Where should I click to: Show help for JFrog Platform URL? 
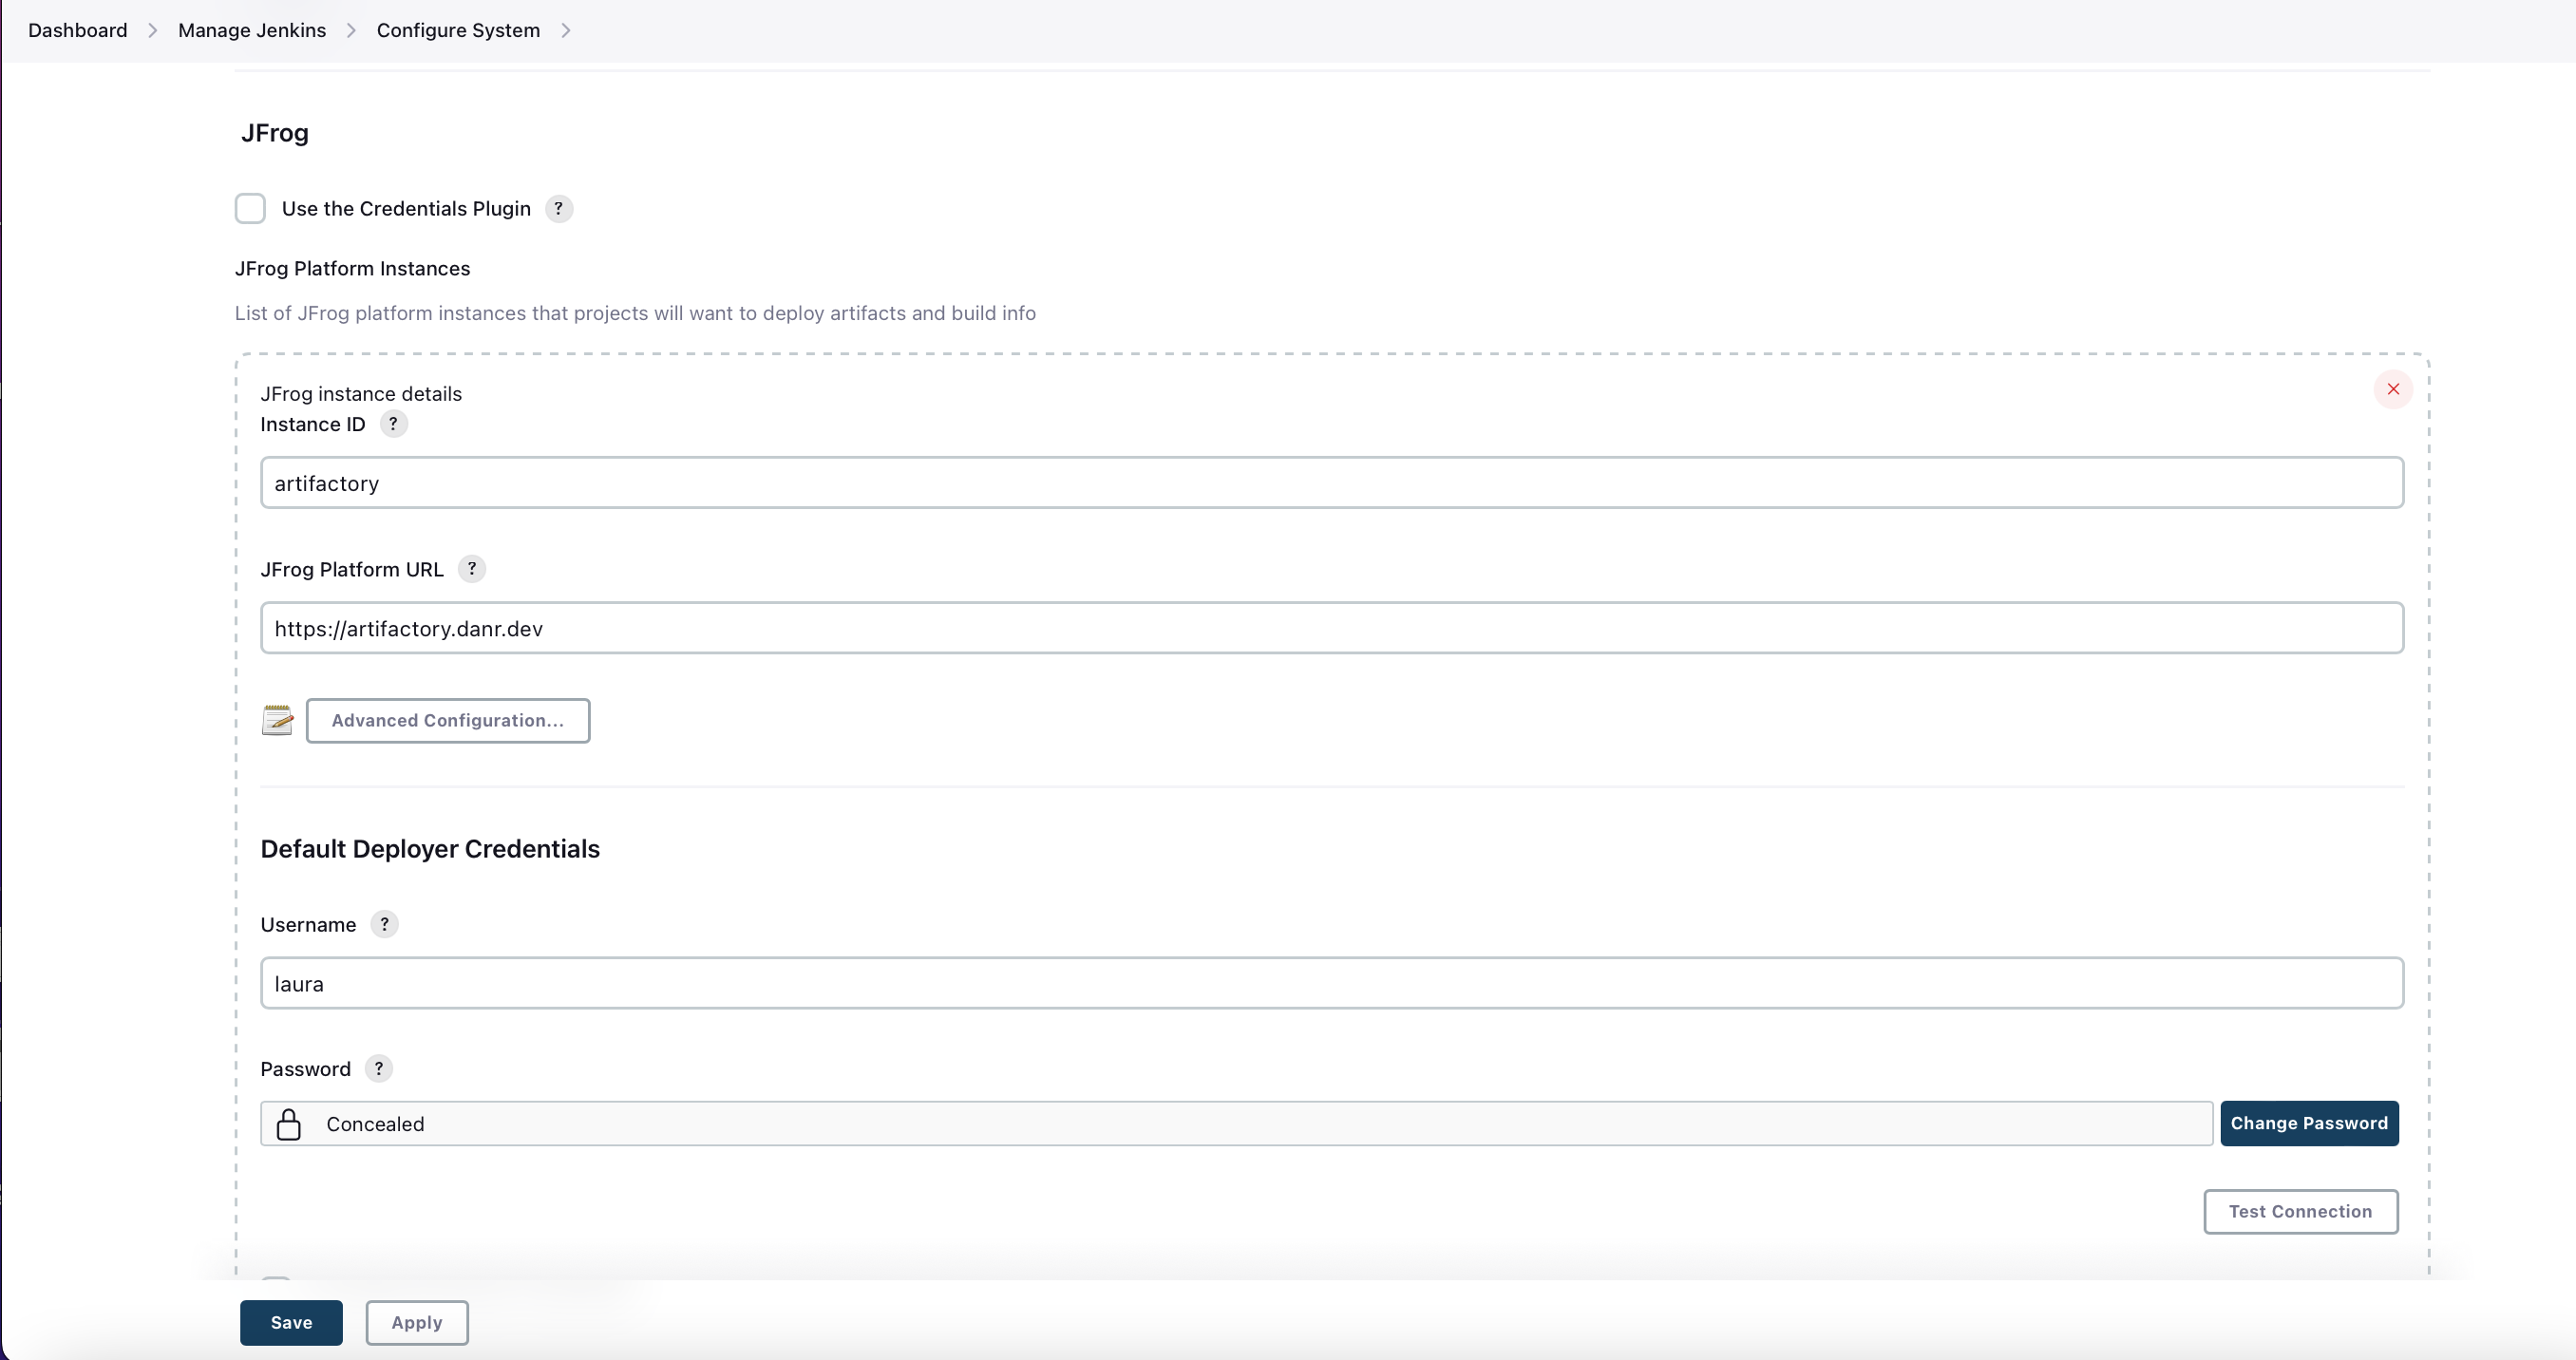[471, 569]
